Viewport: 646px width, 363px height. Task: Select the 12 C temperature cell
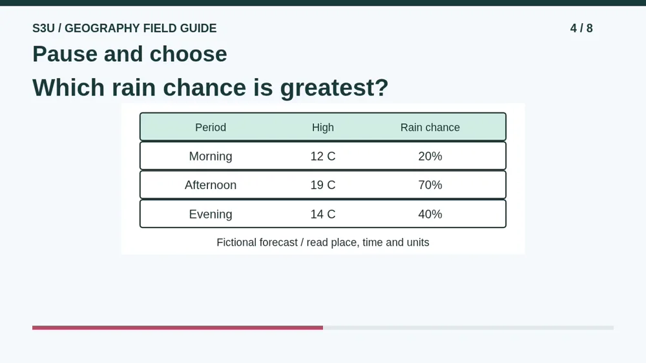[x=323, y=156]
